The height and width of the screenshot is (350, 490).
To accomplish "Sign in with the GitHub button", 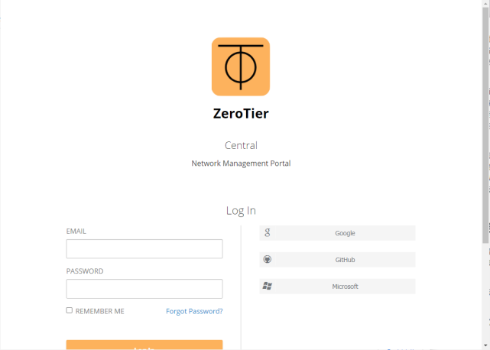I will tap(337, 259).
